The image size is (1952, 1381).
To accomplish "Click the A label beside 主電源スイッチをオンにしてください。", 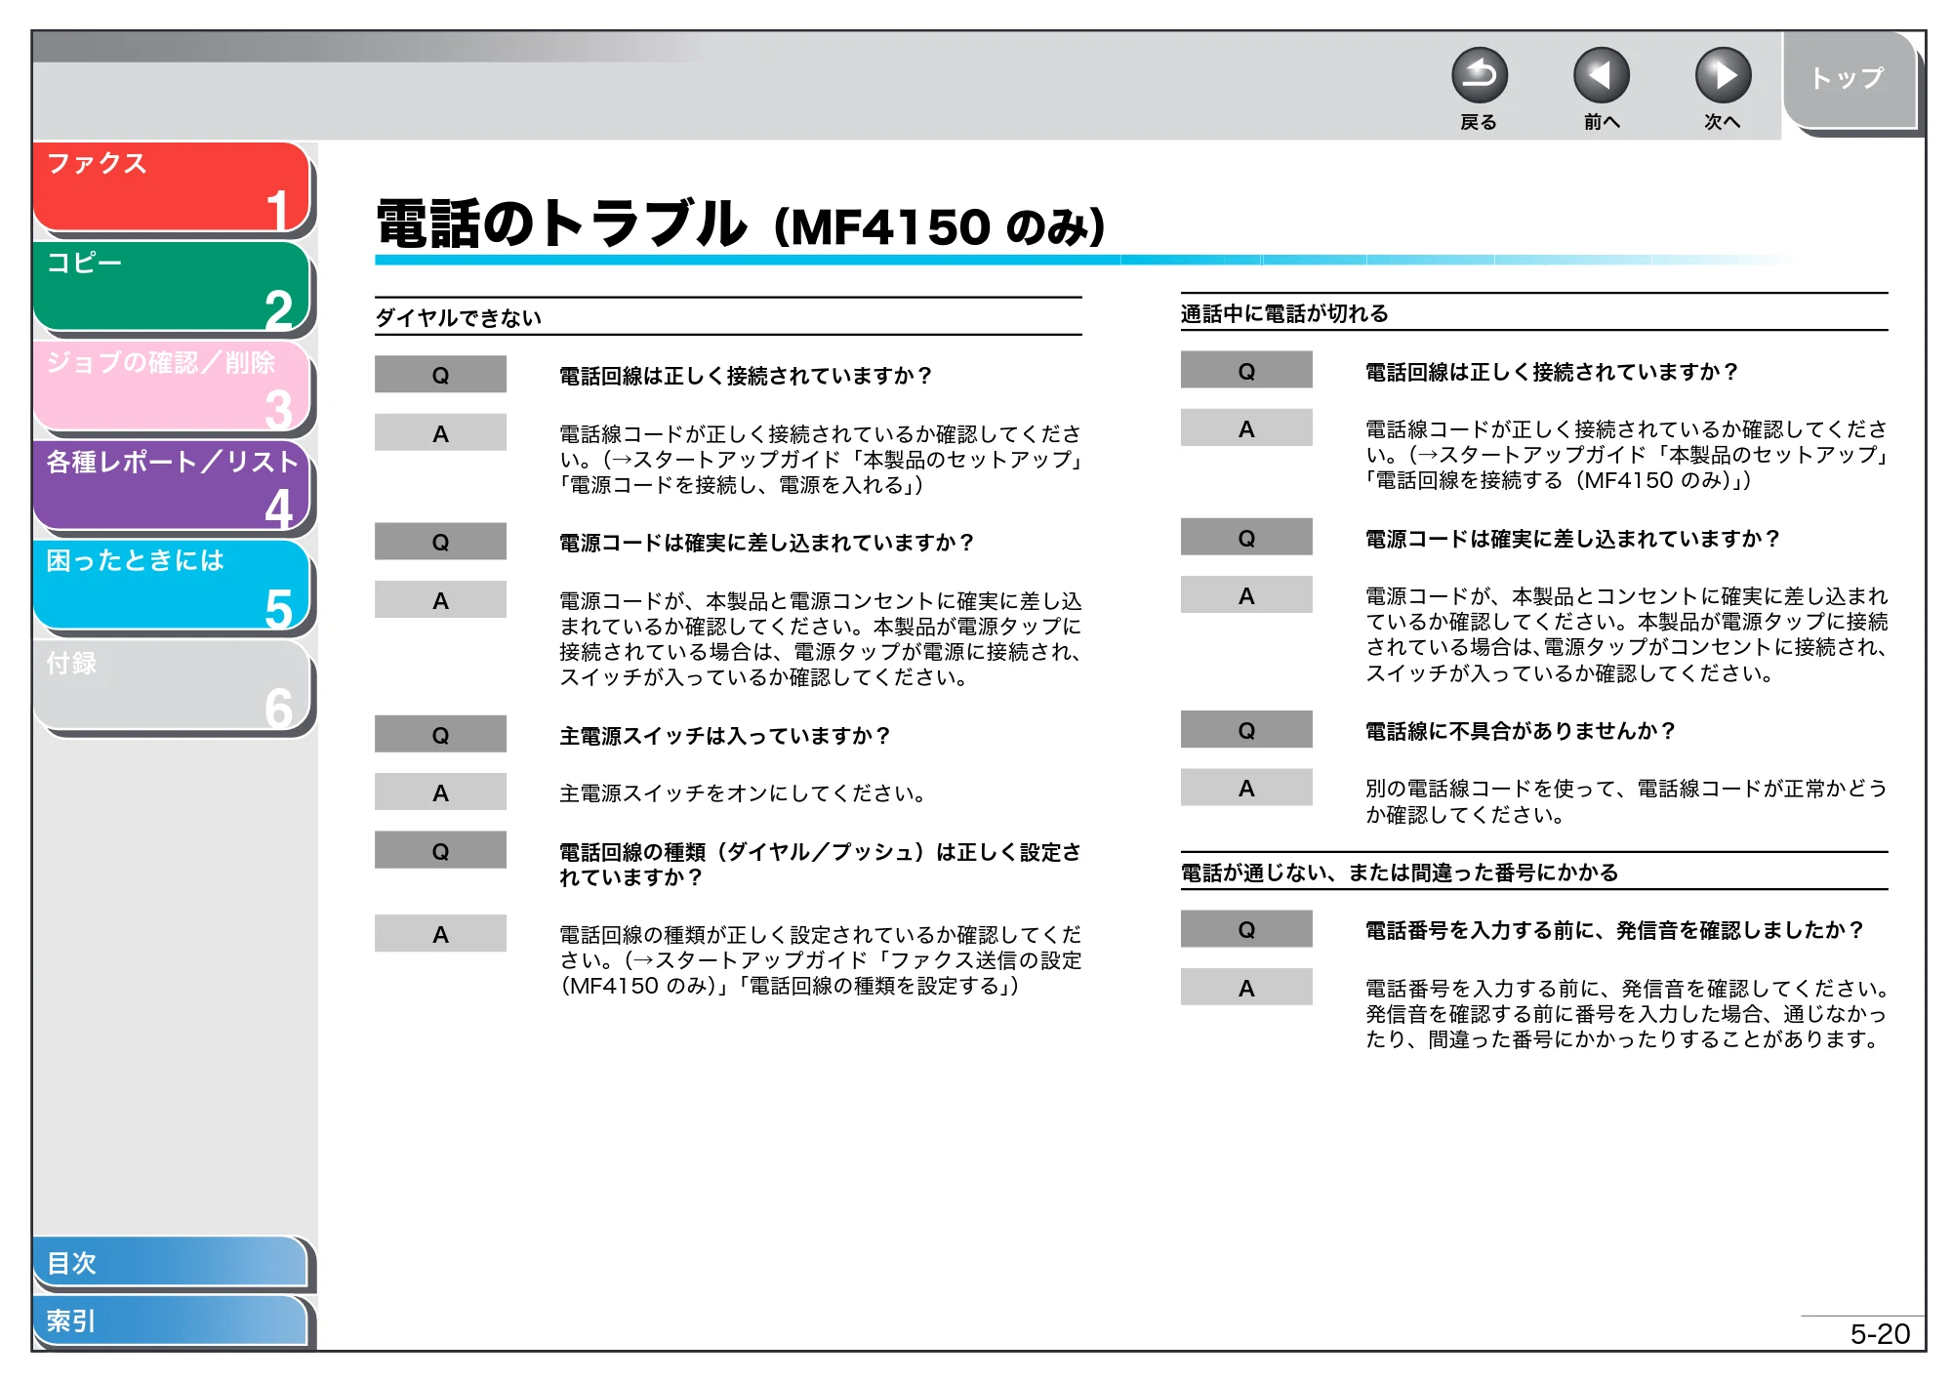I will click(440, 792).
